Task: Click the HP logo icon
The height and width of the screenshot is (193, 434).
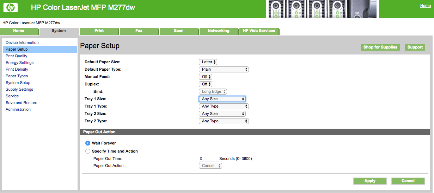Action: 10,7
